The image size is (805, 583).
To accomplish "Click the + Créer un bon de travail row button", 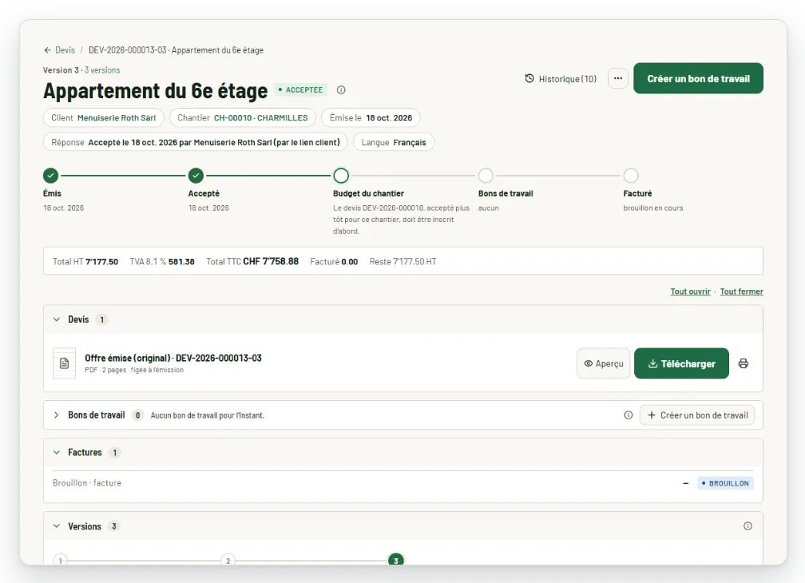I will click(x=697, y=415).
